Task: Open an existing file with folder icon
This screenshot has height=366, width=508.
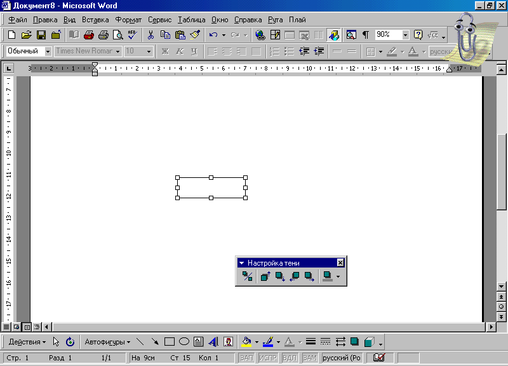Action: point(26,35)
